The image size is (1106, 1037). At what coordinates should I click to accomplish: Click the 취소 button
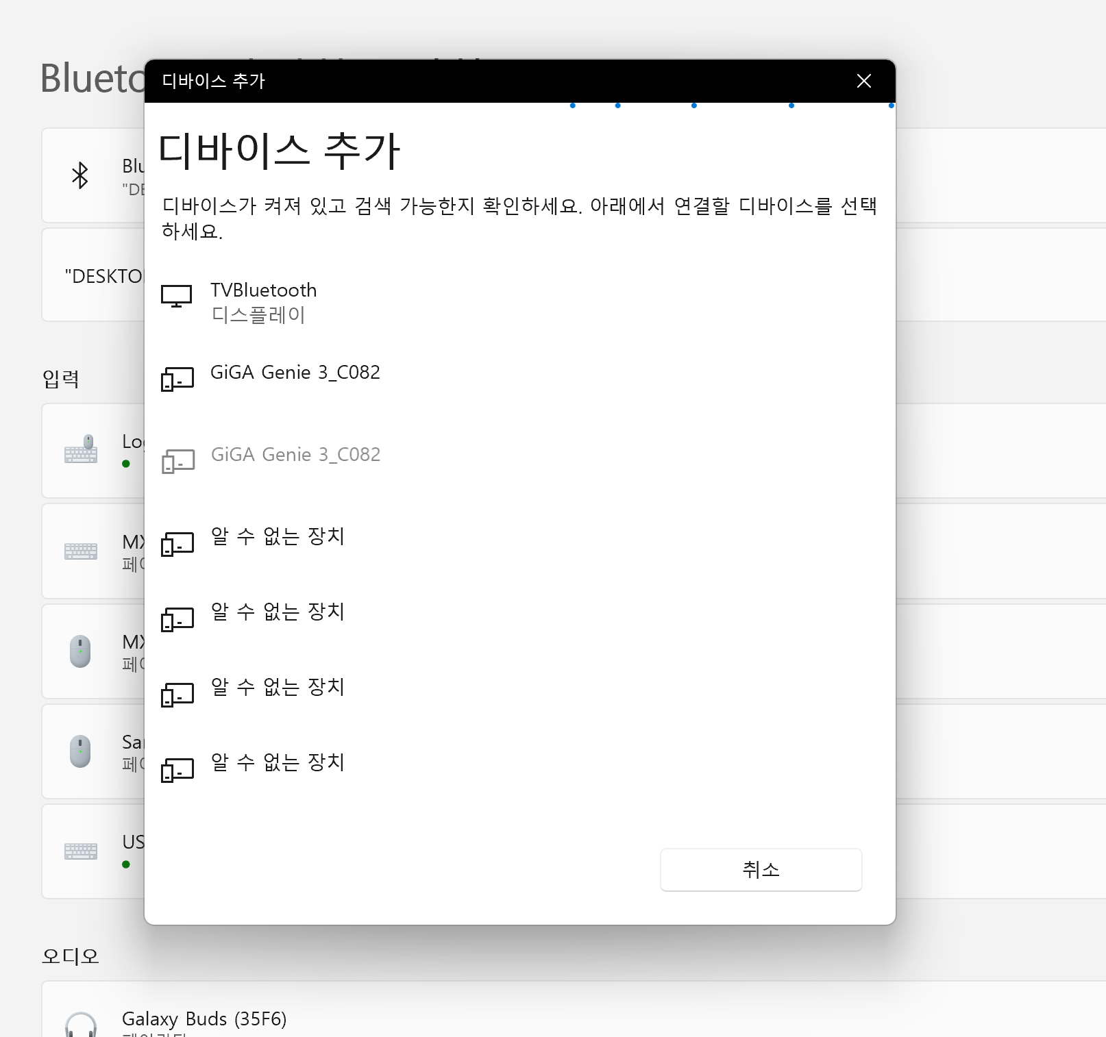tap(761, 870)
